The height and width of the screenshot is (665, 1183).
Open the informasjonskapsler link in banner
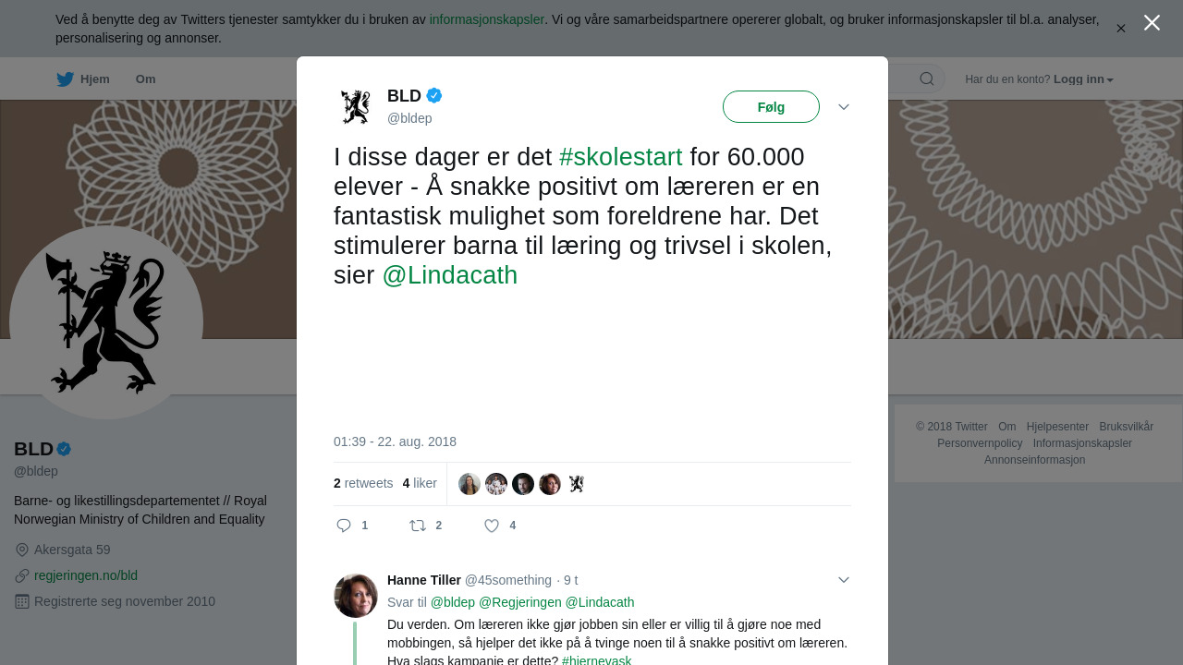tap(487, 19)
